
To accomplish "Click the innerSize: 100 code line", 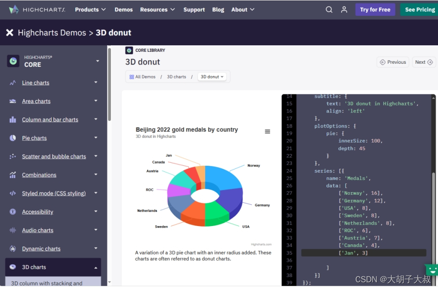I will (360, 141).
